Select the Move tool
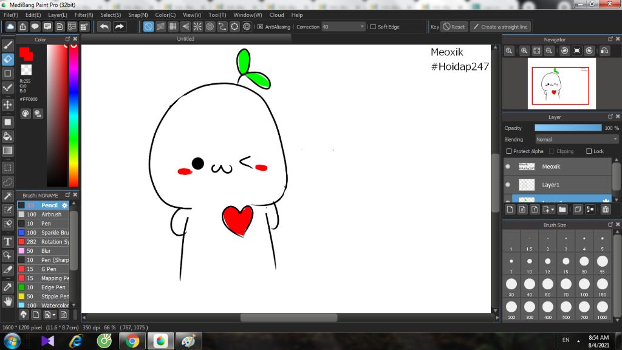622x350 pixels. [x=7, y=105]
